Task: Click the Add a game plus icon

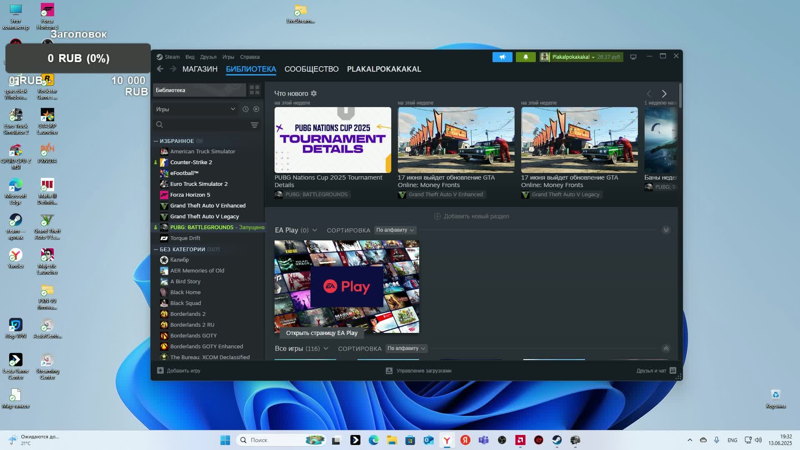Action: coord(160,370)
